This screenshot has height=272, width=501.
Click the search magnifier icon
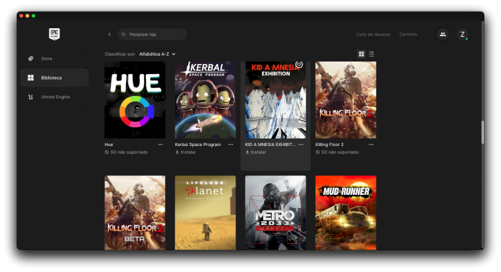[x=123, y=34]
